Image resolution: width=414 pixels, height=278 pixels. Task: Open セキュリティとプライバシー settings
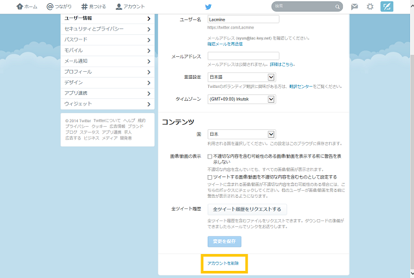coord(107,29)
